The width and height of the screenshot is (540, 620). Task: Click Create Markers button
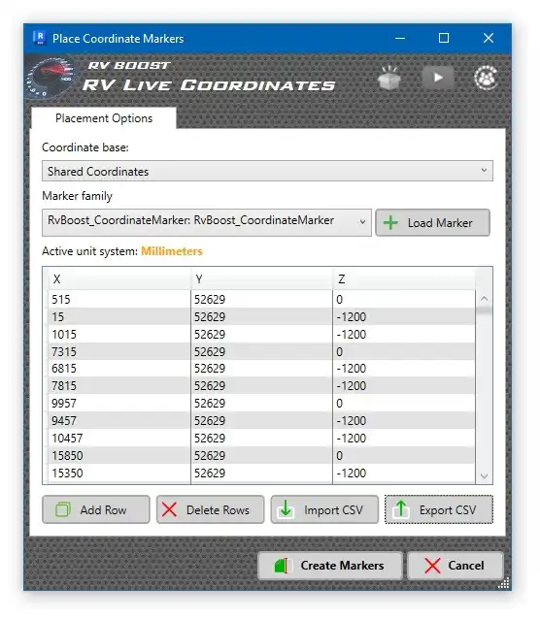[330, 566]
